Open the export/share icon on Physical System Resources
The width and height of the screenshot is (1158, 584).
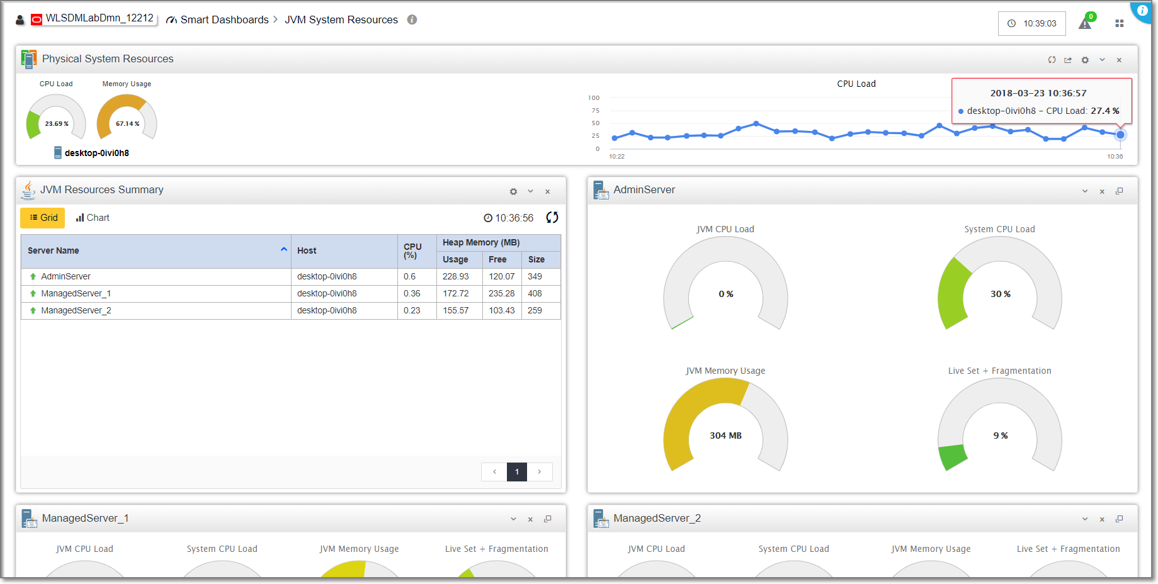pyautogui.click(x=1068, y=59)
